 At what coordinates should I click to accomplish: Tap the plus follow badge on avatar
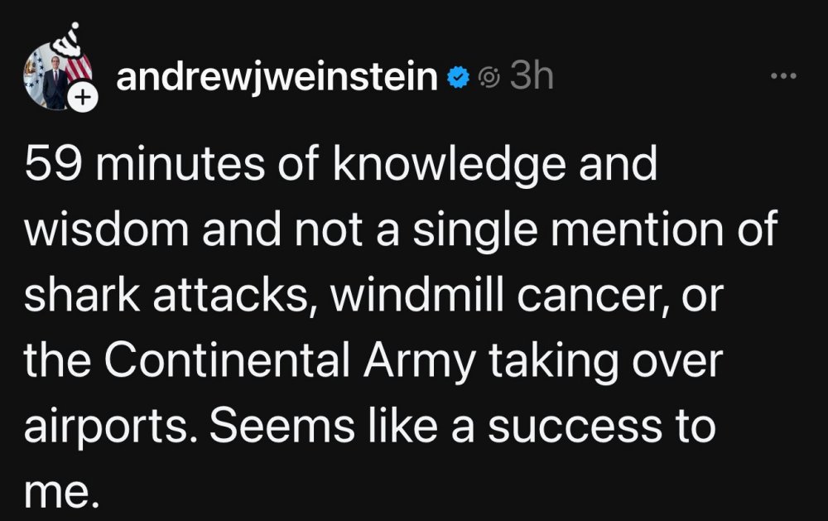click(x=82, y=99)
